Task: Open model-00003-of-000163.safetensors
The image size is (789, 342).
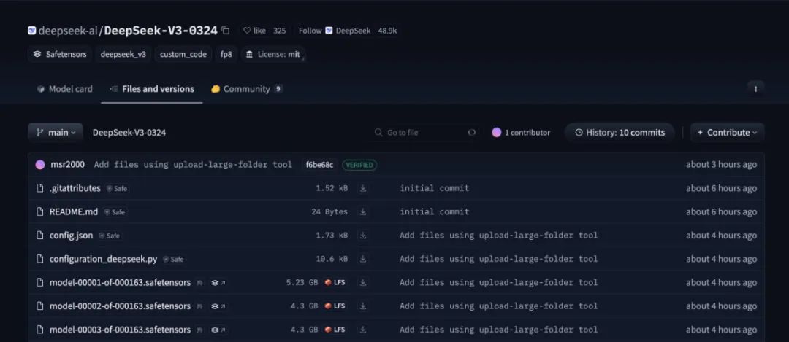Action: (x=120, y=330)
